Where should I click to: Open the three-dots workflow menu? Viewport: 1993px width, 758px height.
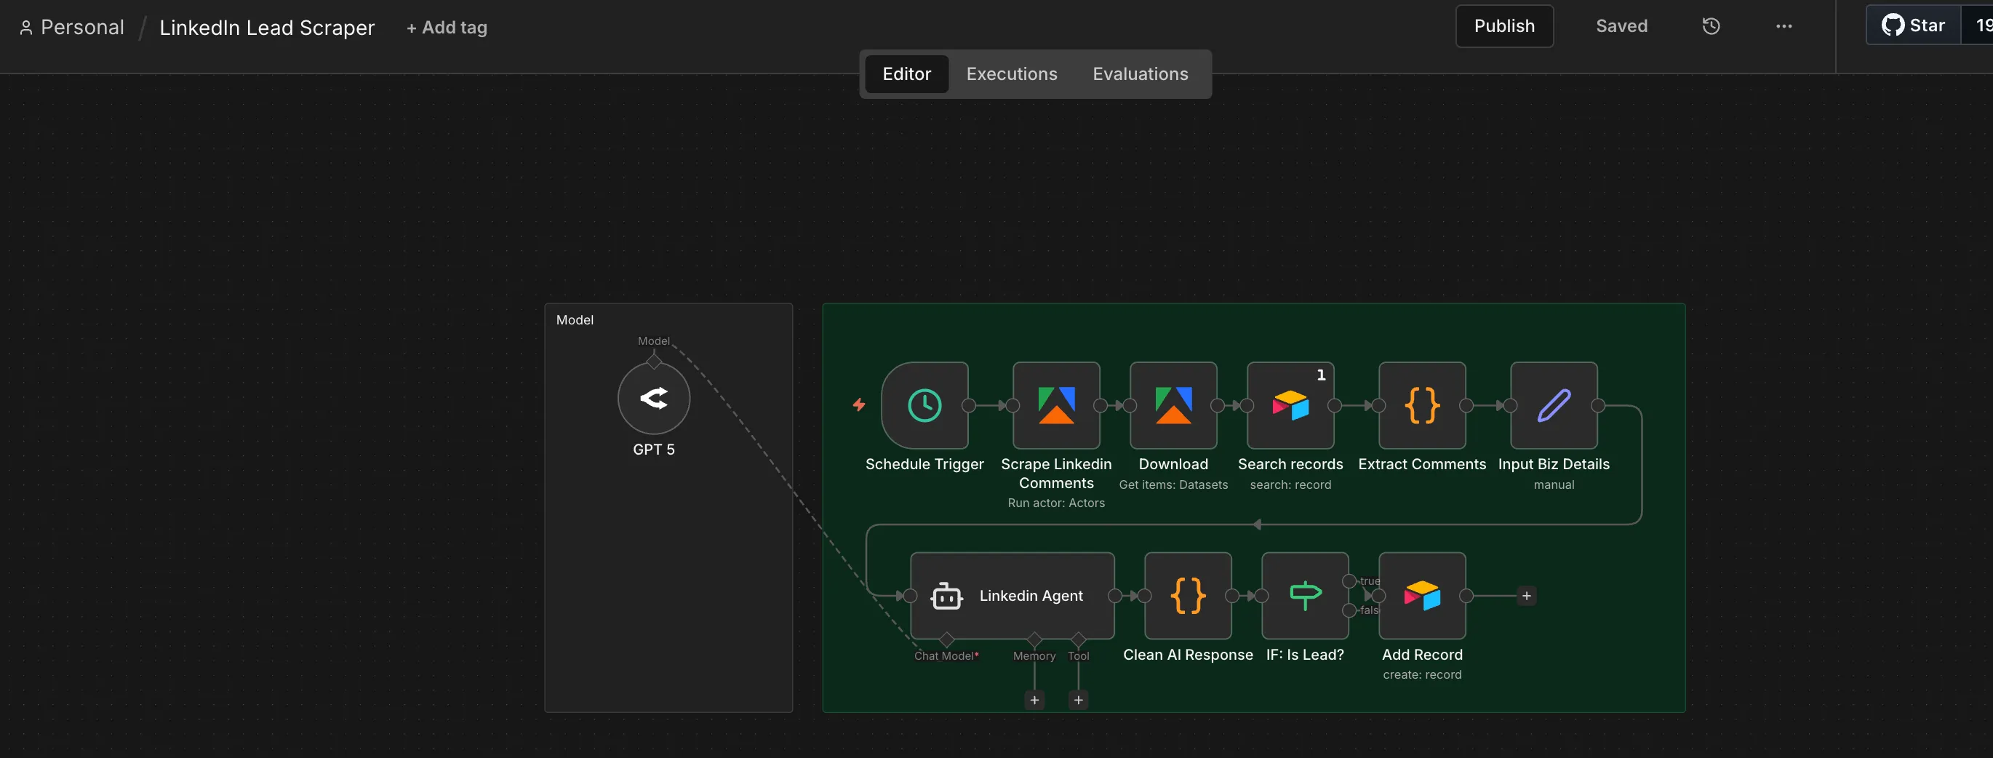[1784, 26]
